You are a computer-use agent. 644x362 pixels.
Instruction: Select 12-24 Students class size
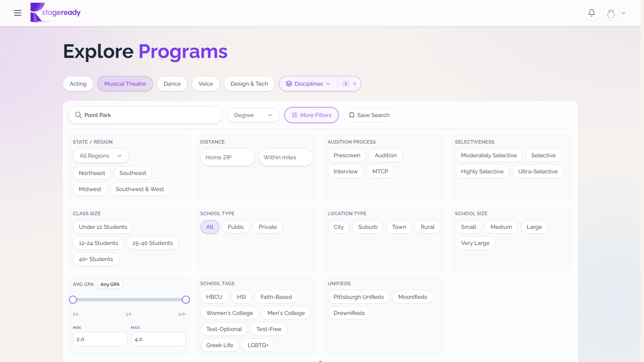[x=99, y=243]
